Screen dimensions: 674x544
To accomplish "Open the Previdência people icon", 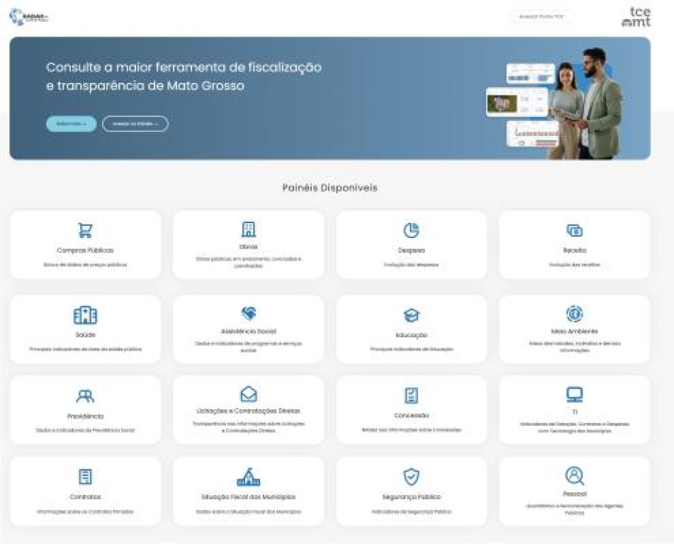I will [x=85, y=397].
